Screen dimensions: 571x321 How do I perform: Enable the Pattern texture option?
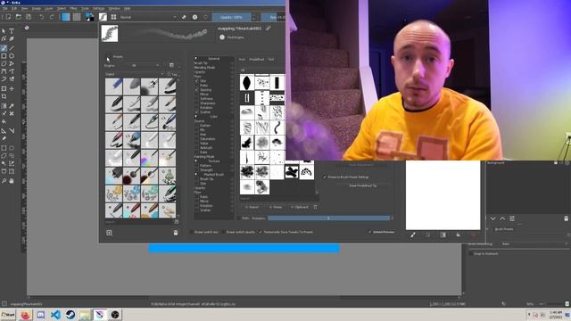click(x=196, y=166)
